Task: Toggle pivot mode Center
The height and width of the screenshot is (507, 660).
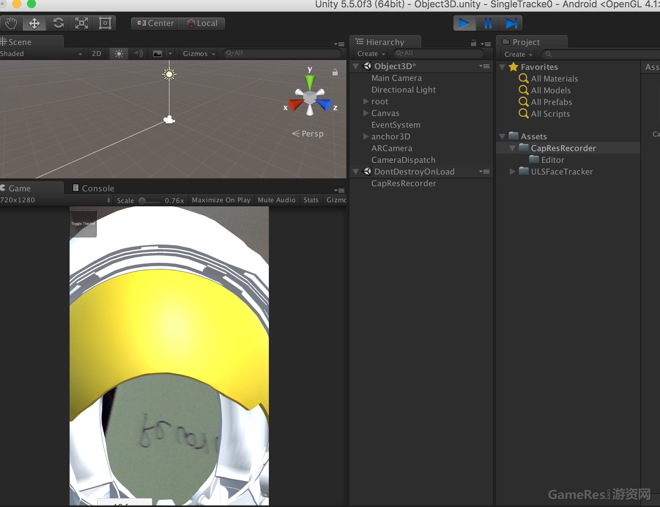Action: click(x=155, y=23)
